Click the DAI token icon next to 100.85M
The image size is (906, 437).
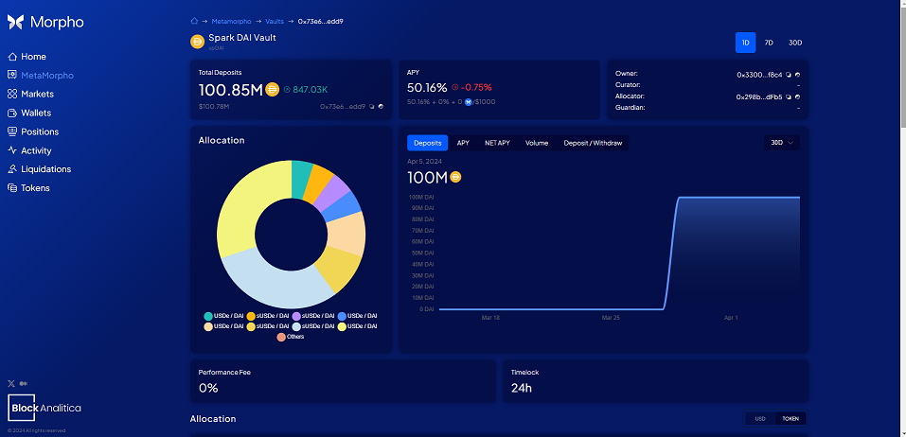(272, 90)
